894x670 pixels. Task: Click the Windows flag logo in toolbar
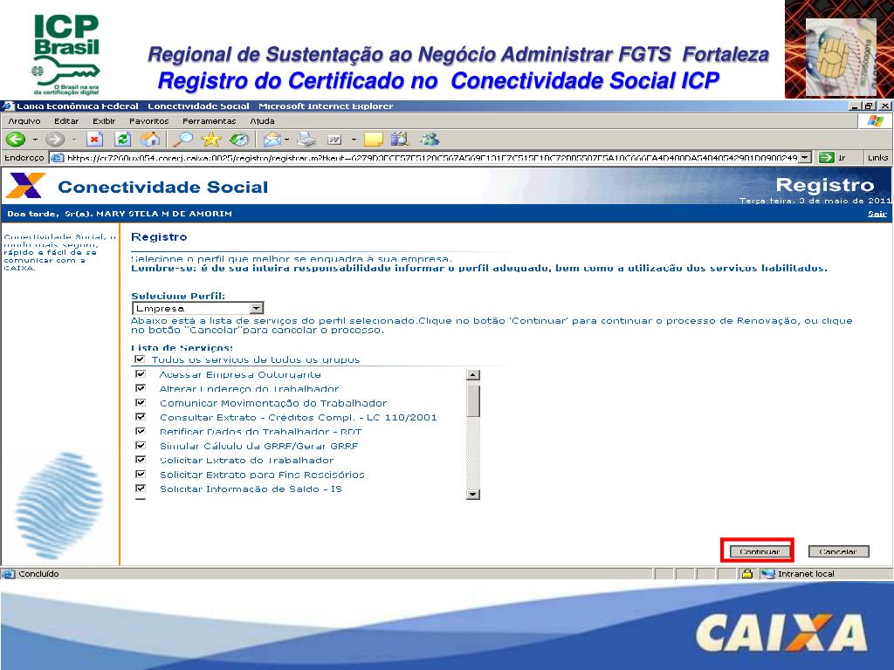[875, 121]
